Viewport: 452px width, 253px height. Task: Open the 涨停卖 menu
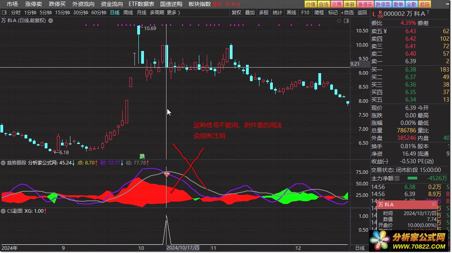point(34,4)
